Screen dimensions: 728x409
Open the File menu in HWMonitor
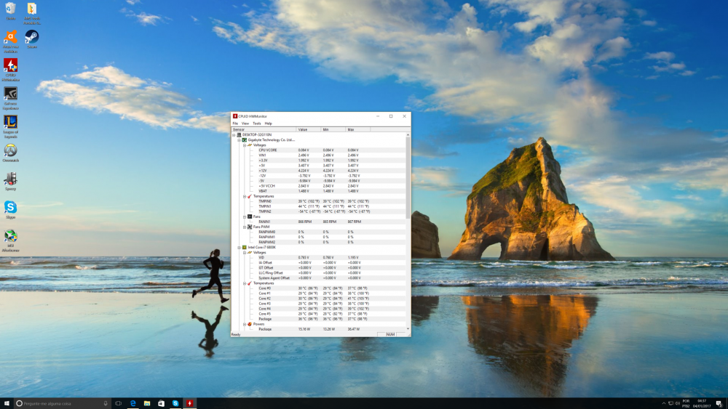click(x=235, y=123)
